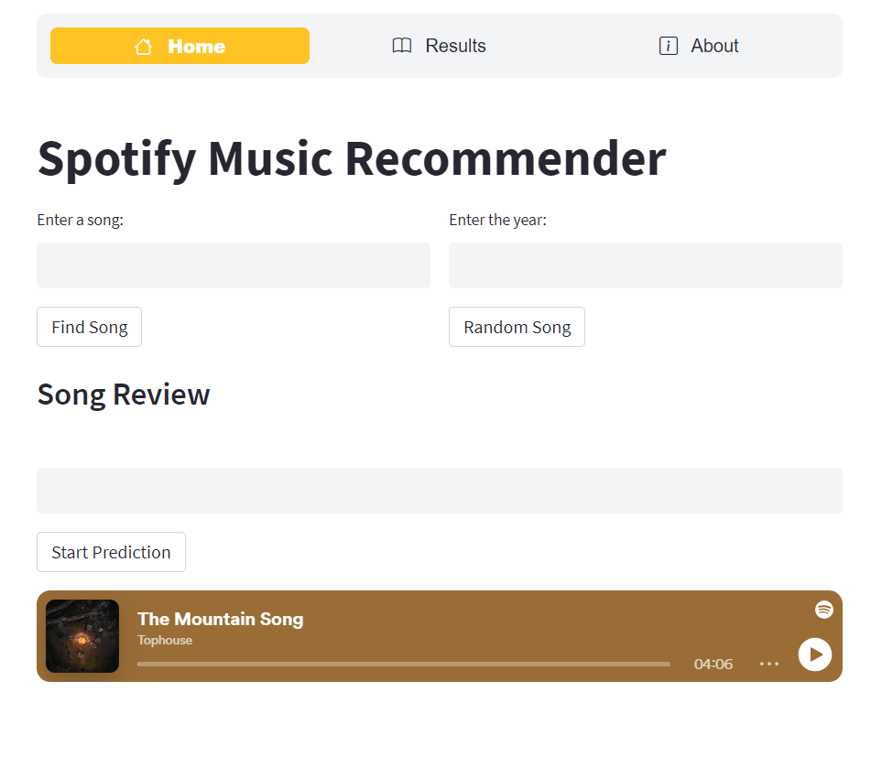Open more options in the Spotify player
The width and height of the screenshot is (871, 757).
769,664
